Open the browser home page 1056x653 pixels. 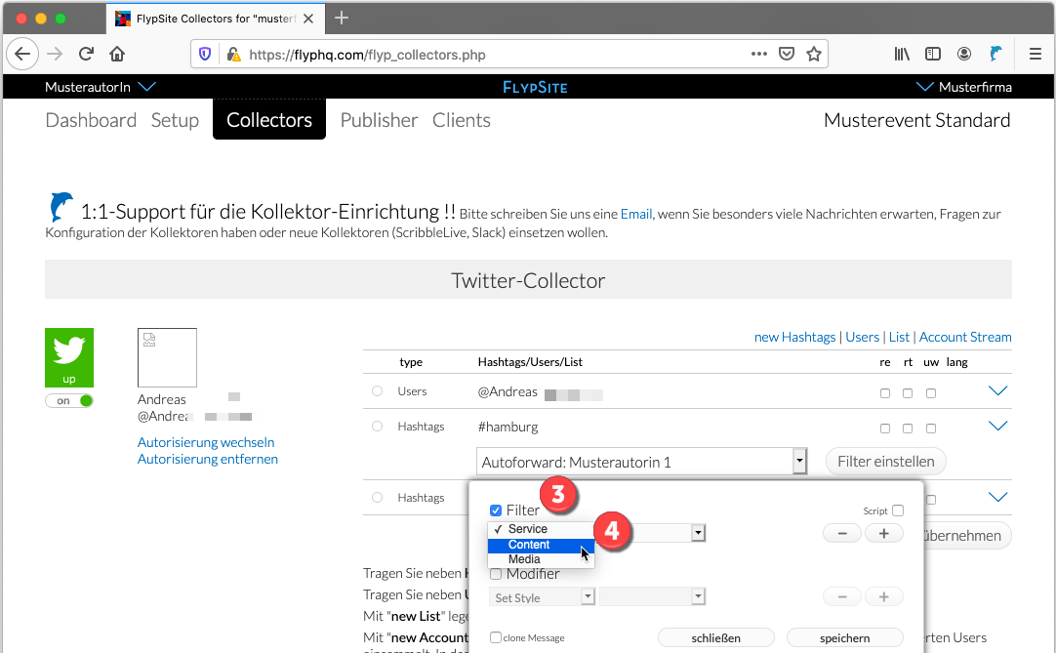tap(117, 54)
